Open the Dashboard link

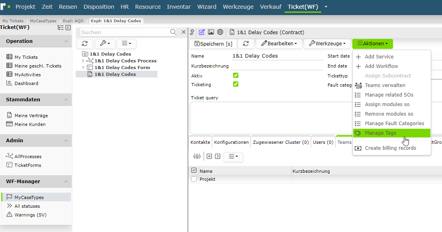26,83
